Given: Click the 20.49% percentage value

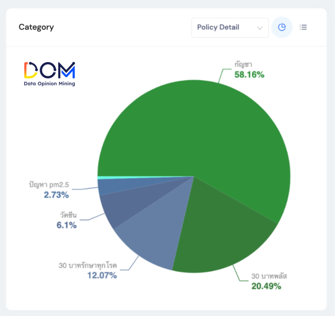Looking at the screenshot, I should pyautogui.click(x=266, y=286).
